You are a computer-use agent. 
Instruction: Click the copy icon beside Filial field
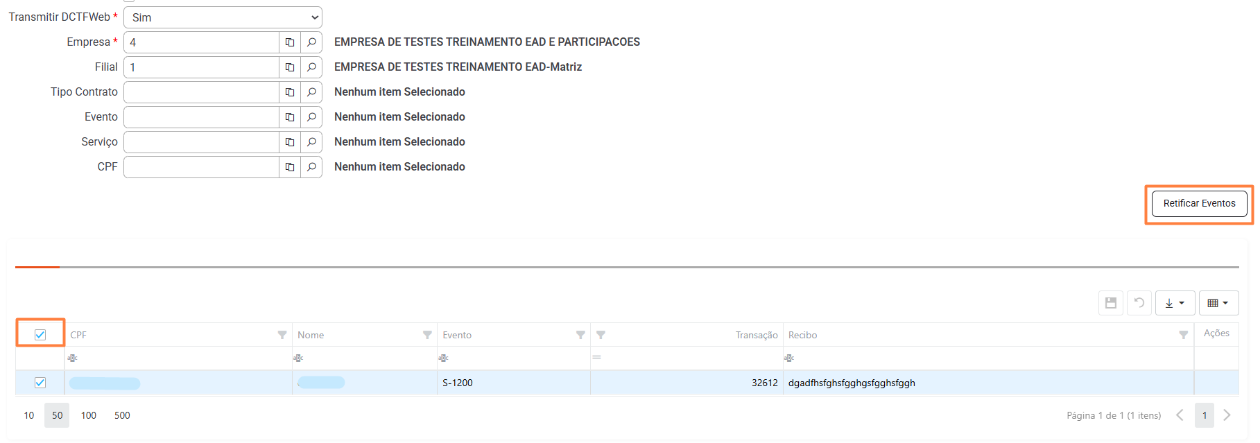(x=290, y=67)
